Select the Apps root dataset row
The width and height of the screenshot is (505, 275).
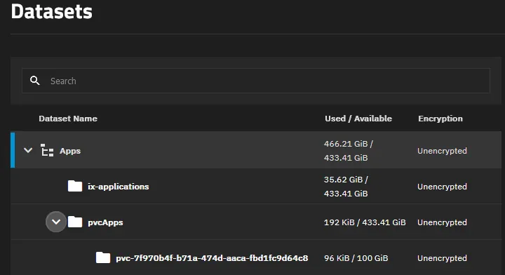[256, 150]
